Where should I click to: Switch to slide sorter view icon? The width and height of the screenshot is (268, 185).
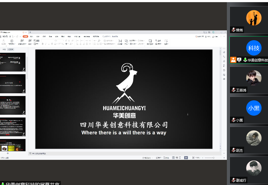[177, 158]
